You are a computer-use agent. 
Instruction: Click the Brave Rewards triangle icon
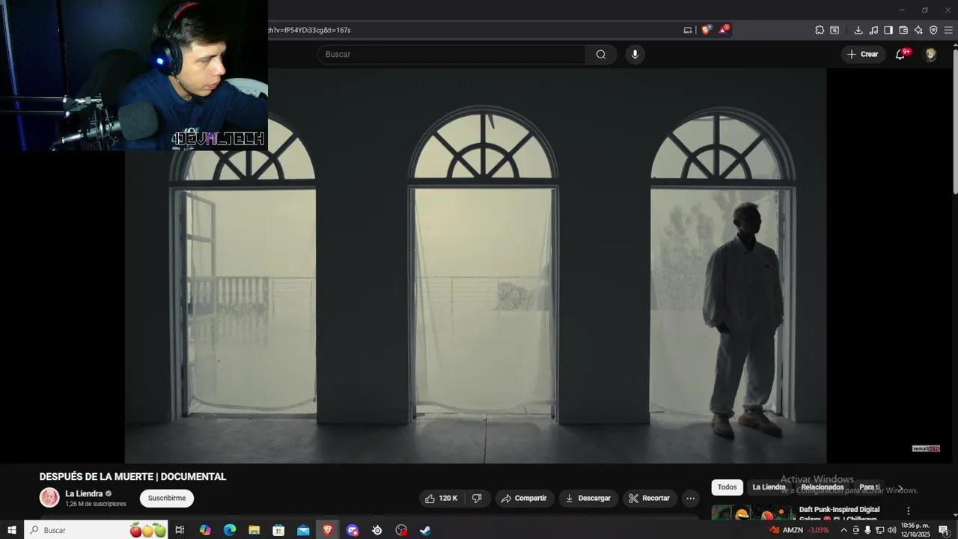pyautogui.click(x=723, y=30)
